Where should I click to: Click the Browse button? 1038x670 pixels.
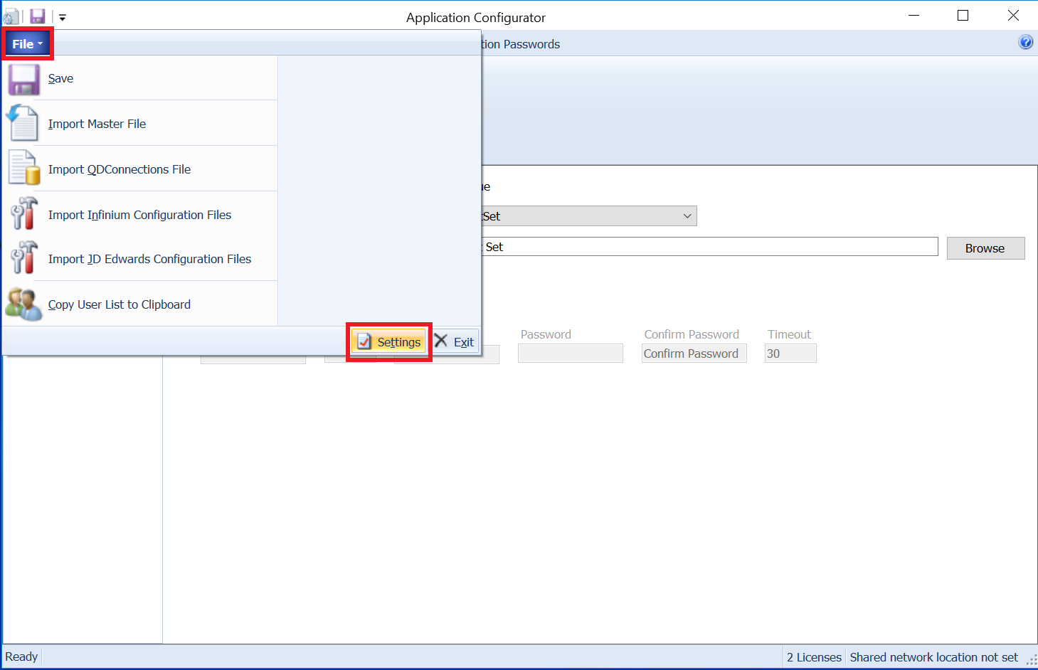pos(985,248)
